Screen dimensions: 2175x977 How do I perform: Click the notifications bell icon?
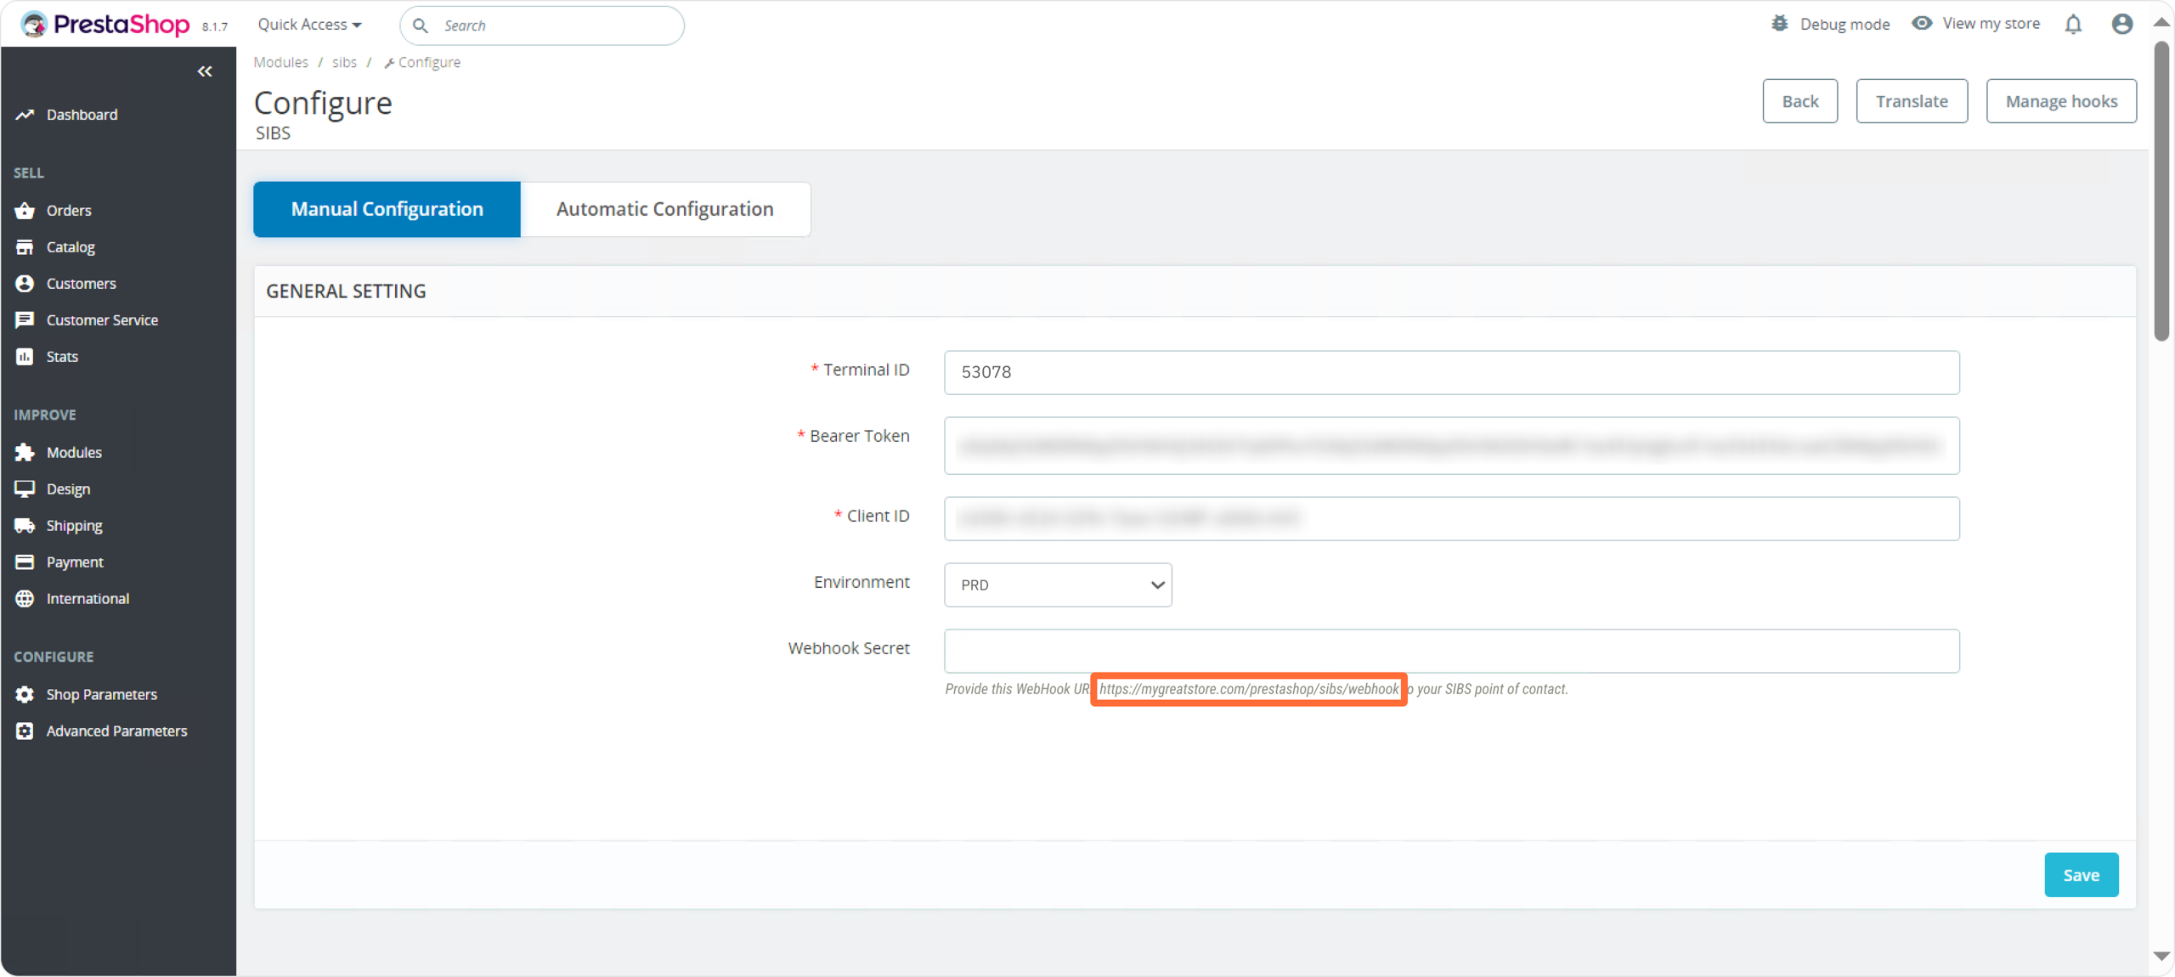click(x=2073, y=25)
